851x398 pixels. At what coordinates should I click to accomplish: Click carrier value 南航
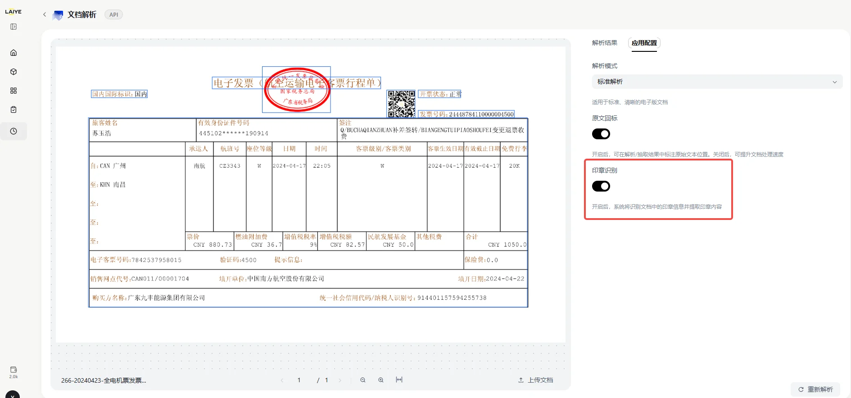pos(199,166)
